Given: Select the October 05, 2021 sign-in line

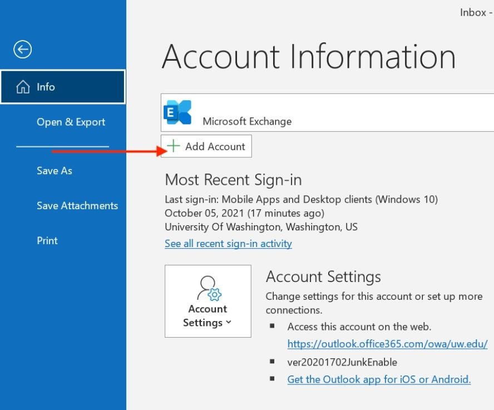Looking at the screenshot, I should pos(244,214).
